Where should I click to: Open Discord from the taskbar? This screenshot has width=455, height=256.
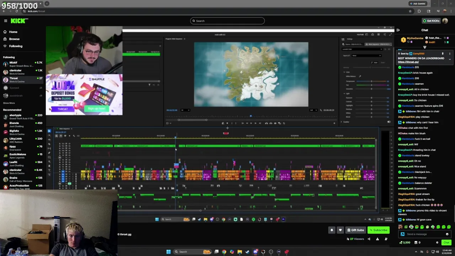255,252
